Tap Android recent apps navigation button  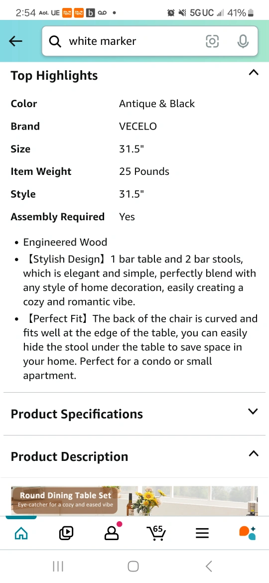point(58,566)
